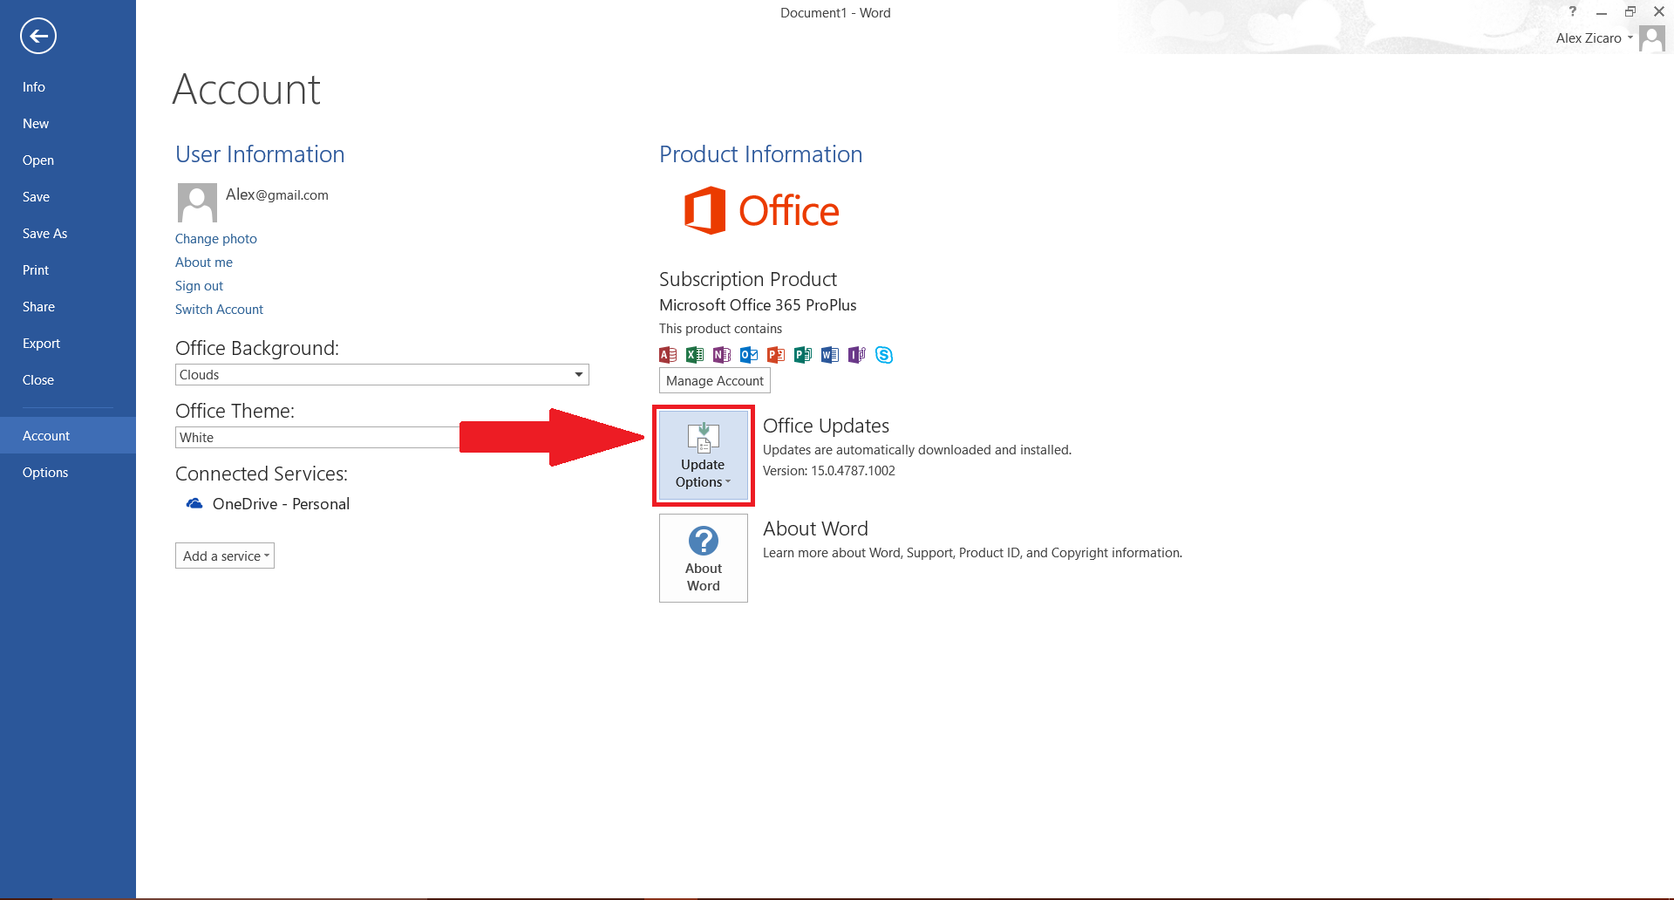Click the Outlook app icon
The width and height of the screenshot is (1674, 900).
pyautogui.click(x=749, y=355)
